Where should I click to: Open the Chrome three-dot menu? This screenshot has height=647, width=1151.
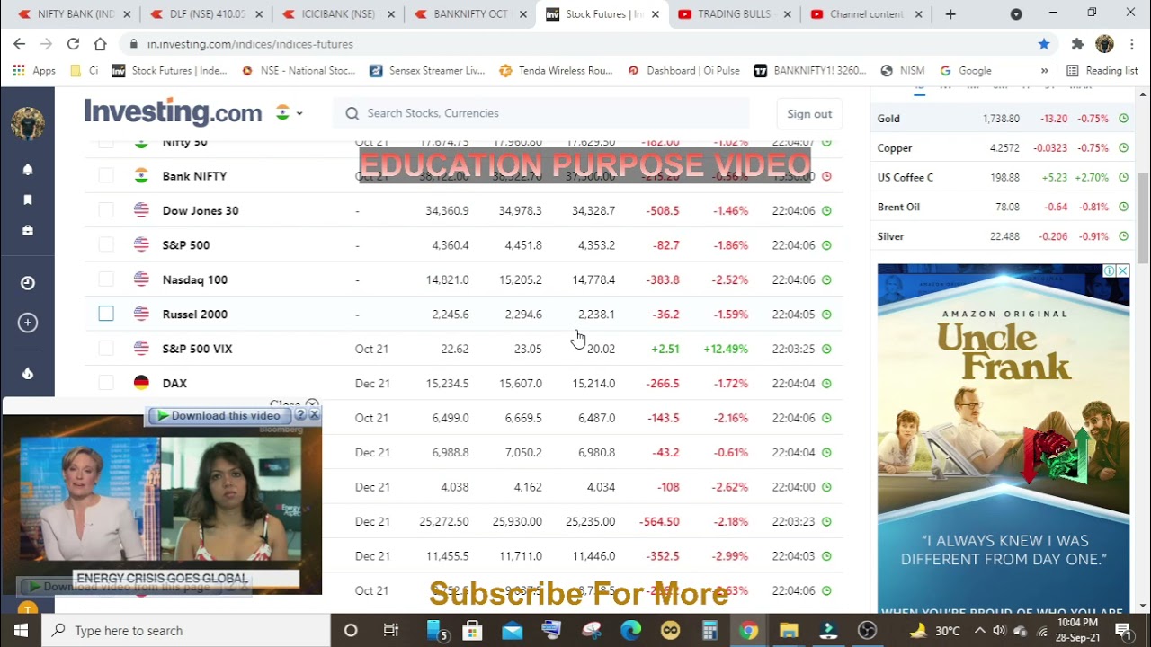point(1132,44)
